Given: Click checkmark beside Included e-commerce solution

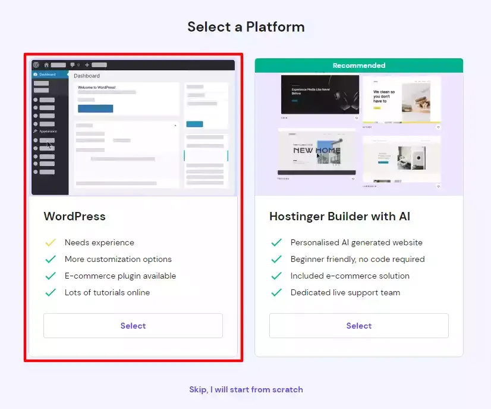Looking at the screenshot, I should (276, 276).
